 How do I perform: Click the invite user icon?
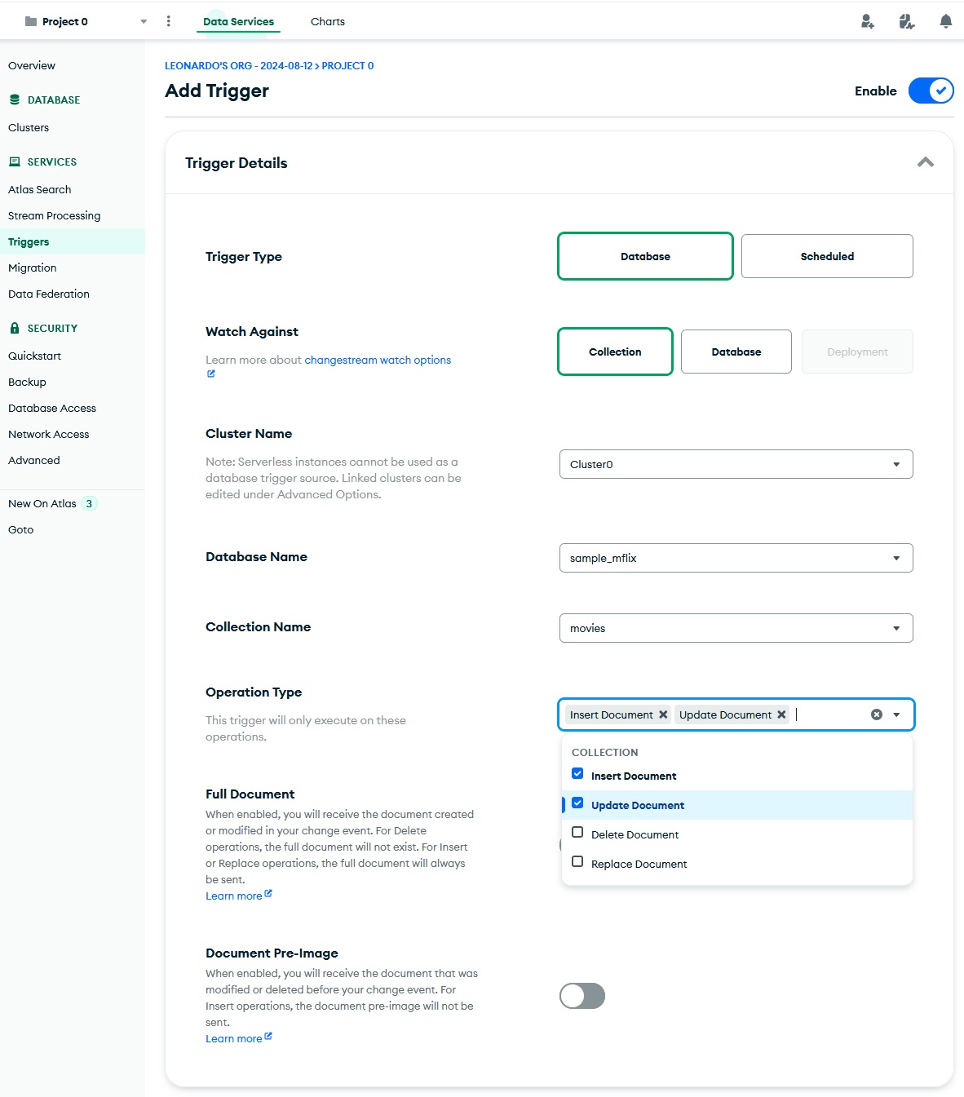tap(867, 22)
